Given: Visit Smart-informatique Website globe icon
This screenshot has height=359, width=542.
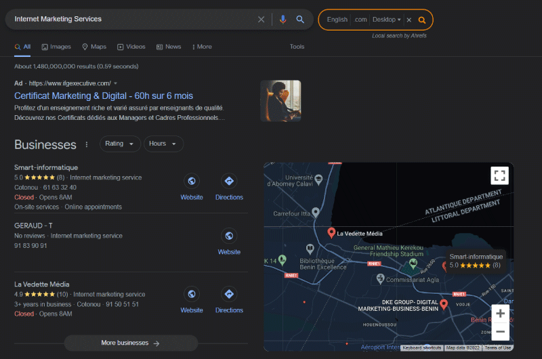Looking at the screenshot, I should [x=192, y=181].
